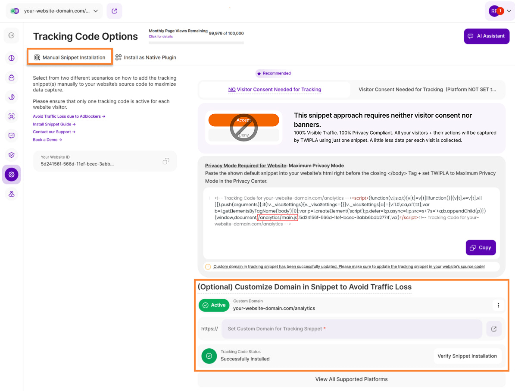
Task: Copy the Website ID with copy icon
Action: click(166, 161)
